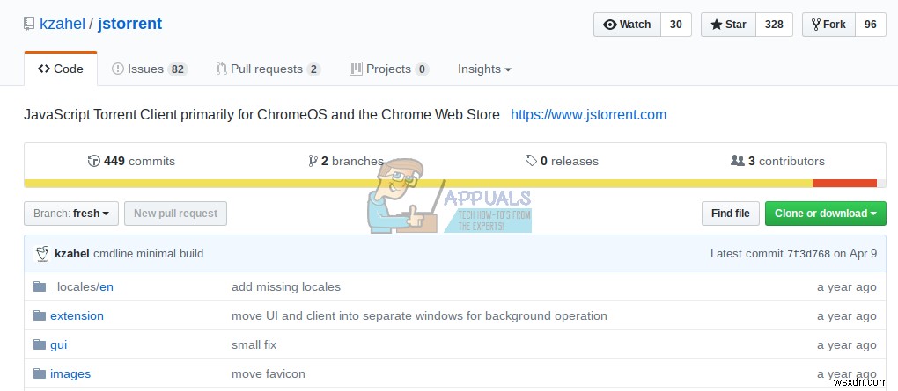Click the a year ago timestamp for extension
The image size is (898, 391).
pyautogui.click(x=846, y=316)
